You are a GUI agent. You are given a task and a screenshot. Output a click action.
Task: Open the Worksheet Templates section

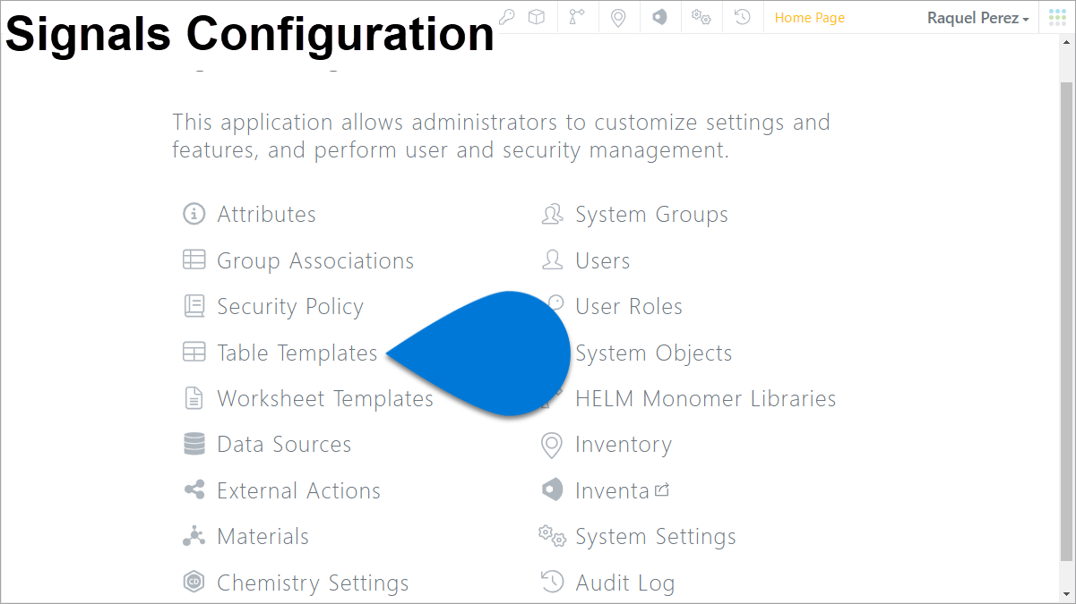tap(324, 398)
